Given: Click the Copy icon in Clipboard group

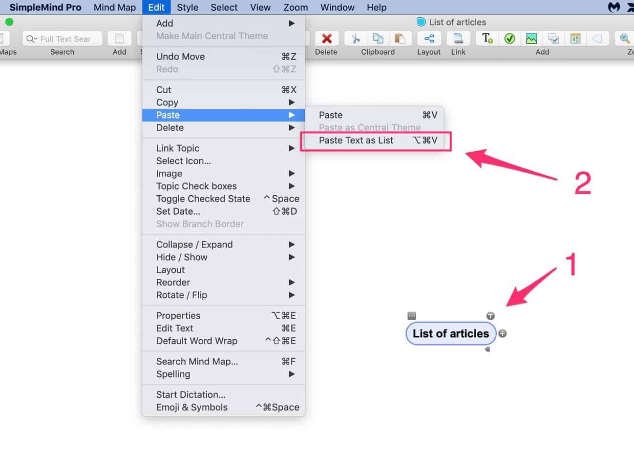Looking at the screenshot, I should coord(378,39).
